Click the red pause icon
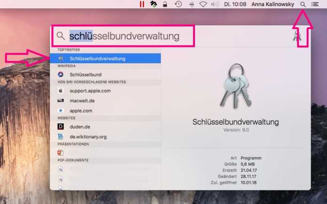The width and height of the screenshot is (327, 204). [142, 4]
